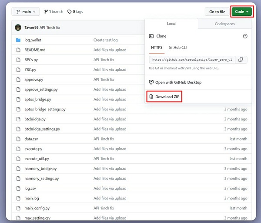The height and width of the screenshot is (223, 261).
Task: Open the main_config.py file
Action: tap(37, 208)
